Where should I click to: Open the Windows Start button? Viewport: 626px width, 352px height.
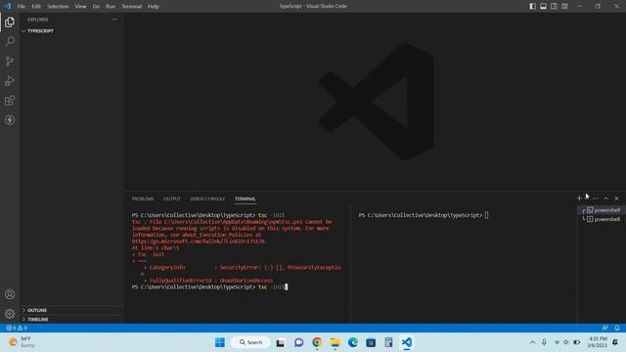pos(219,342)
